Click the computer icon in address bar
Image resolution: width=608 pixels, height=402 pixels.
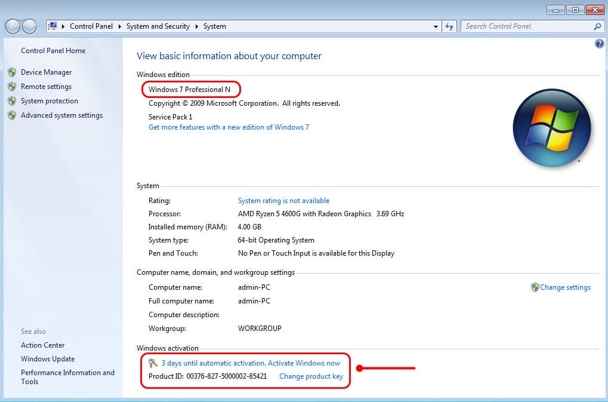[53, 26]
